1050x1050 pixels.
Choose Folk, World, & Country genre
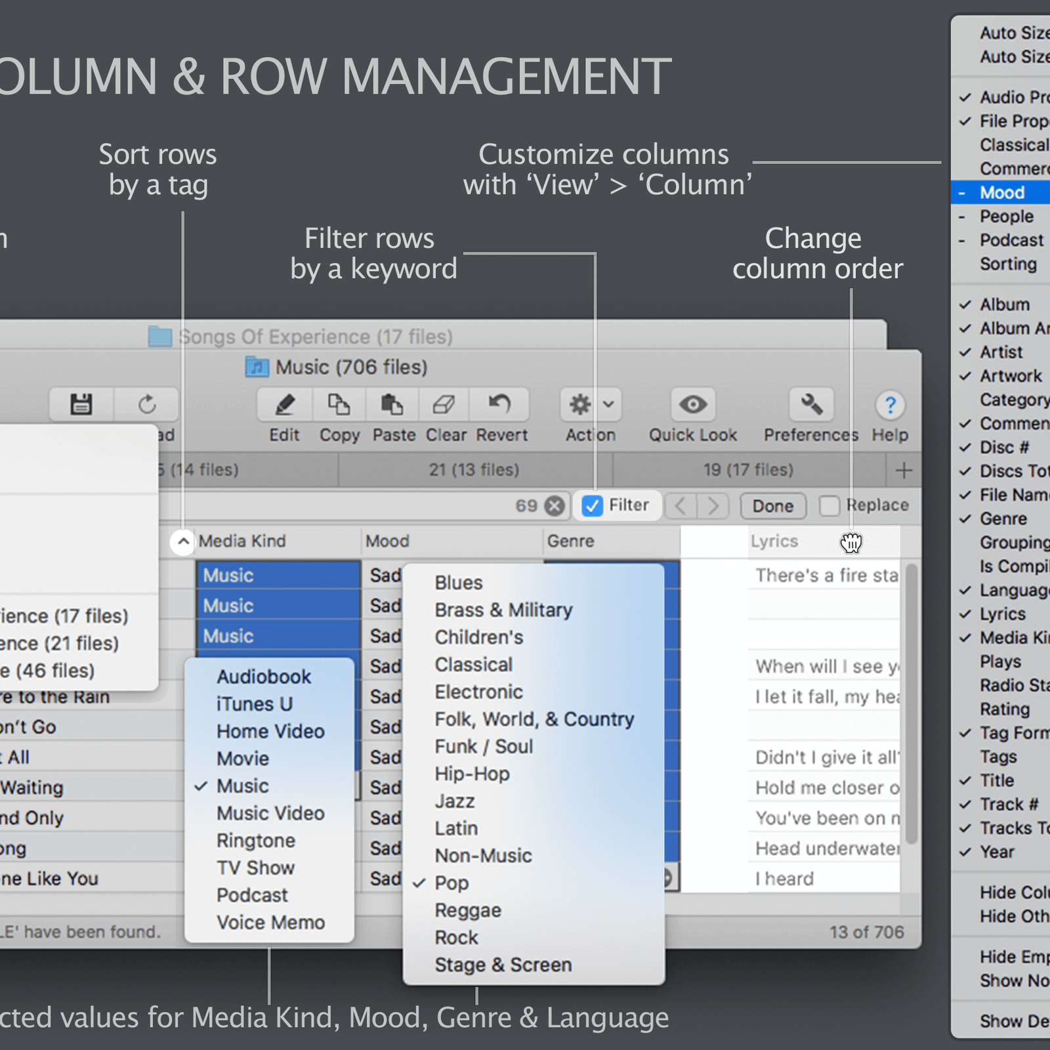click(x=534, y=719)
